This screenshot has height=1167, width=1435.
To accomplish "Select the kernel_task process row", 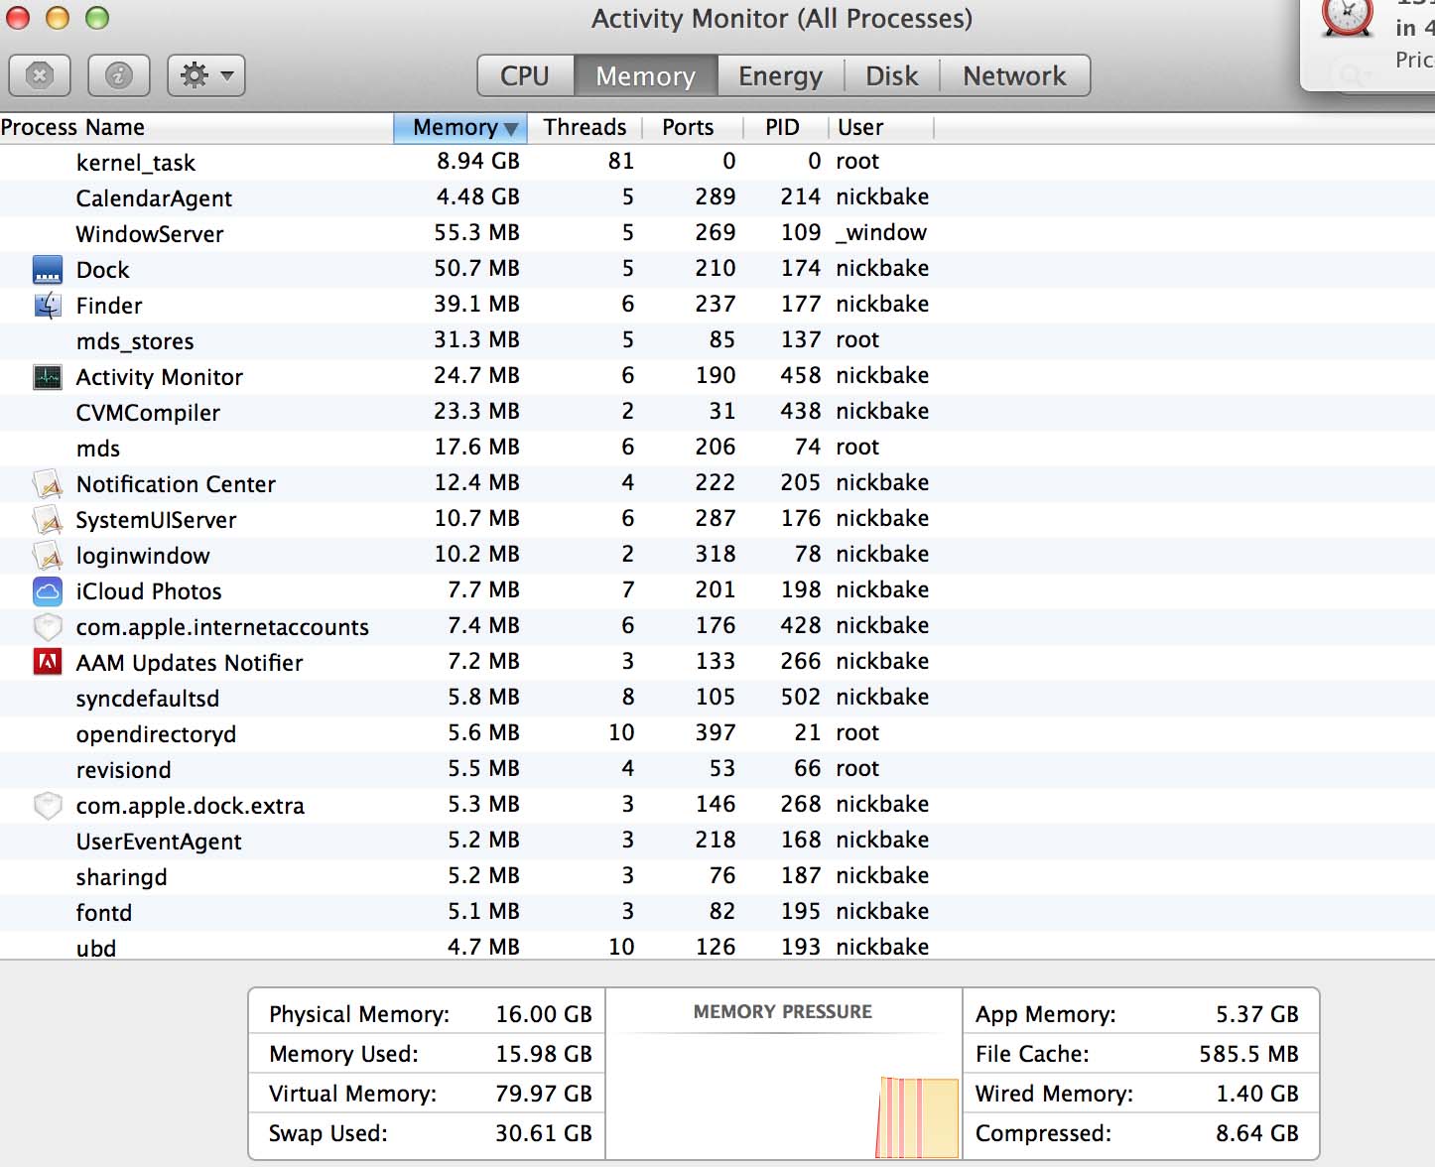I will point(717,162).
